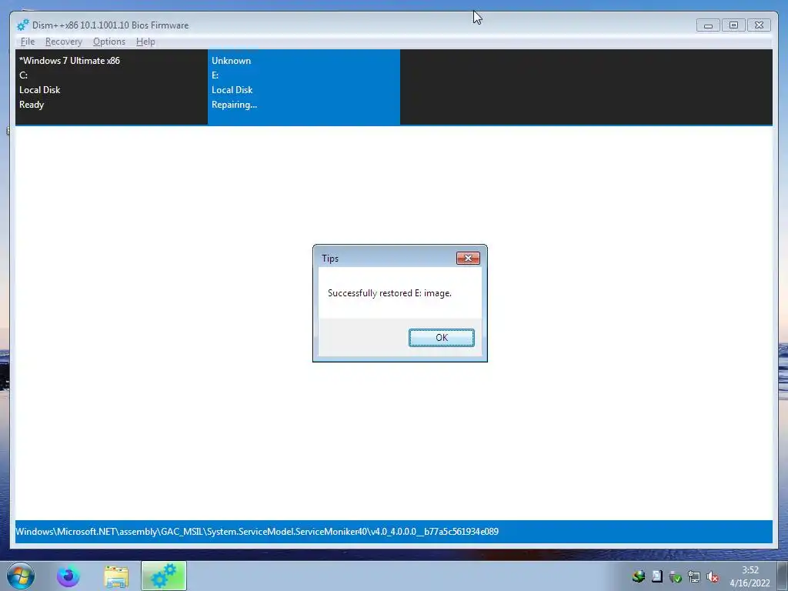Click the status bar file path text
This screenshot has width=788, height=591.
click(x=257, y=532)
